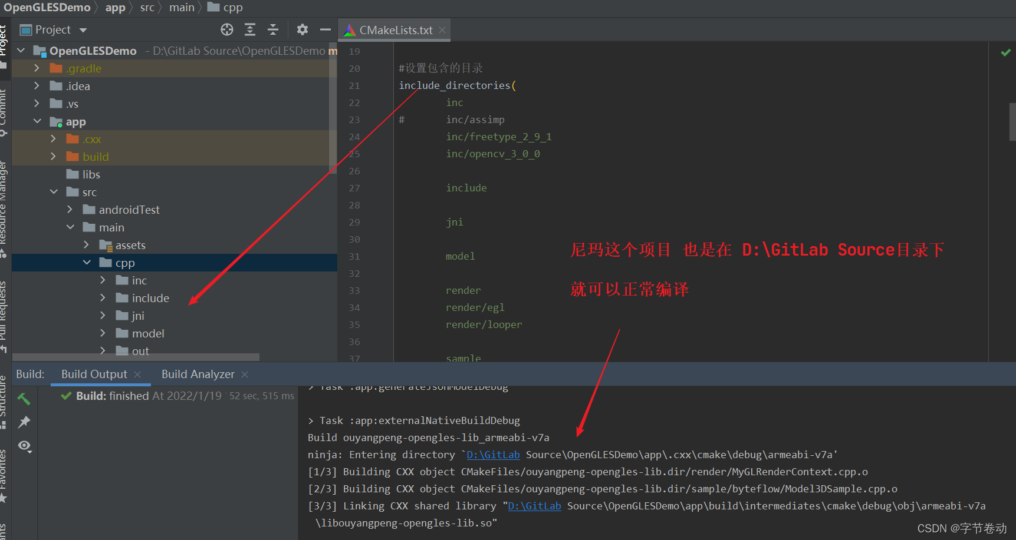
Task: Select the Build Output tab
Action: pos(94,374)
